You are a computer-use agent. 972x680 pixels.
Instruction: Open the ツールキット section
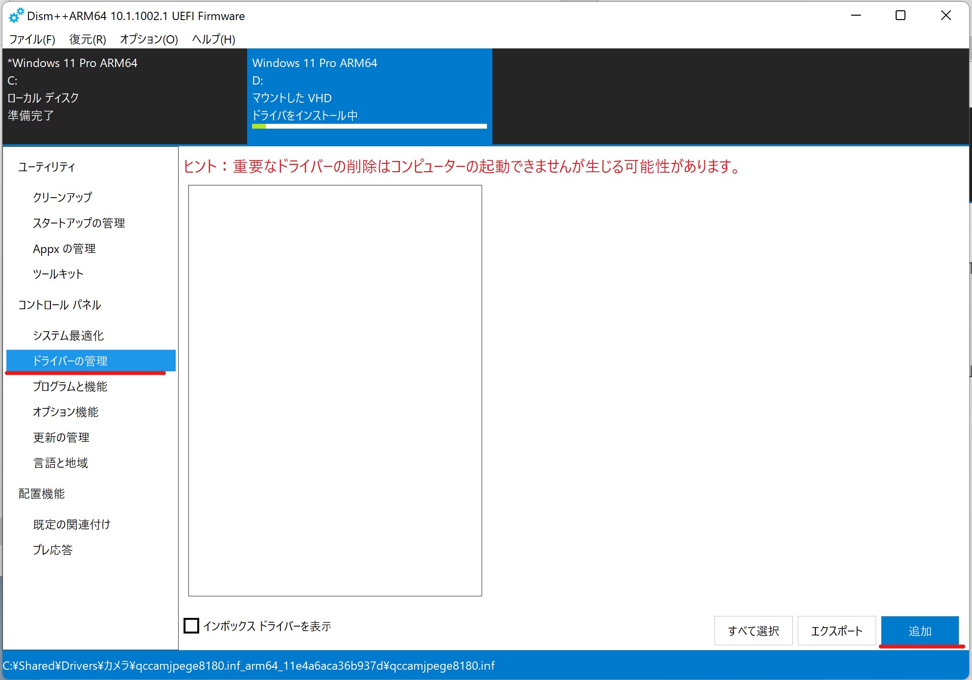point(58,274)
